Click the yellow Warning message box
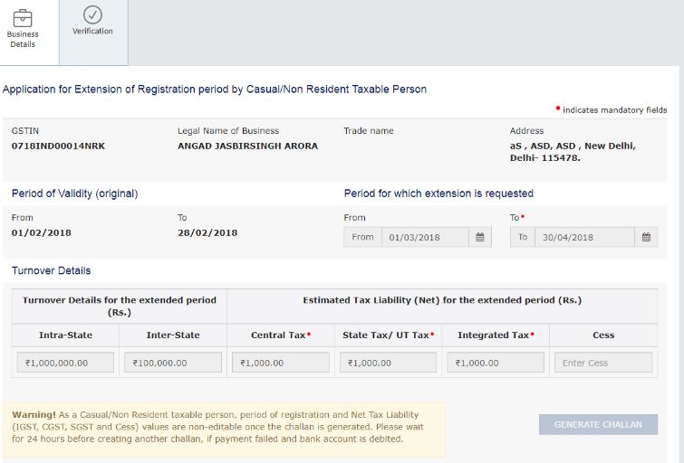 click(224, 428)
